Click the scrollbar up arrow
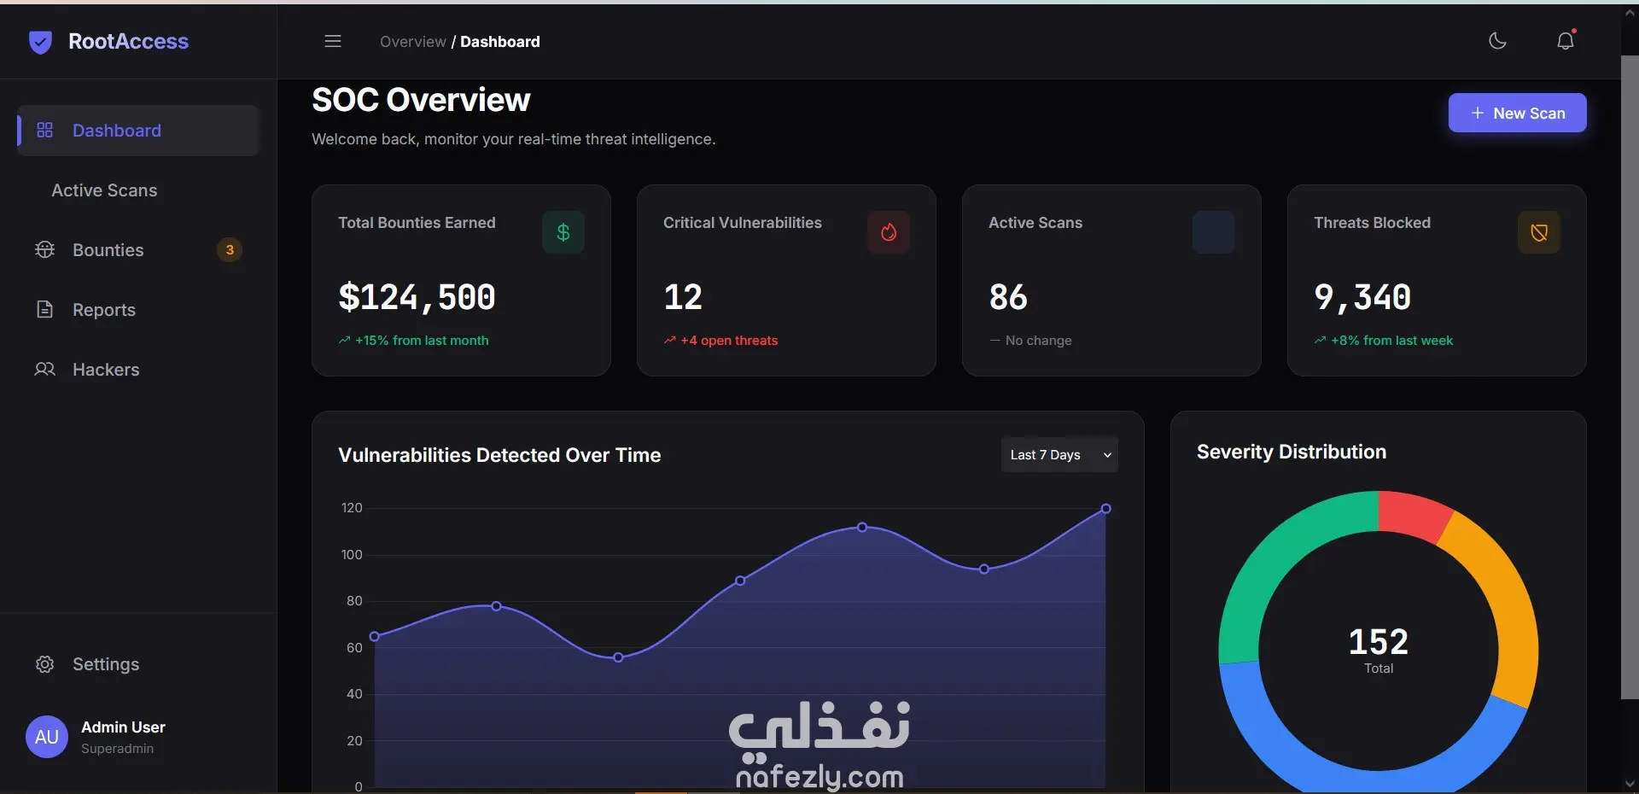The height and width of the screenshot is (794, 1639). coord(1630,13)
